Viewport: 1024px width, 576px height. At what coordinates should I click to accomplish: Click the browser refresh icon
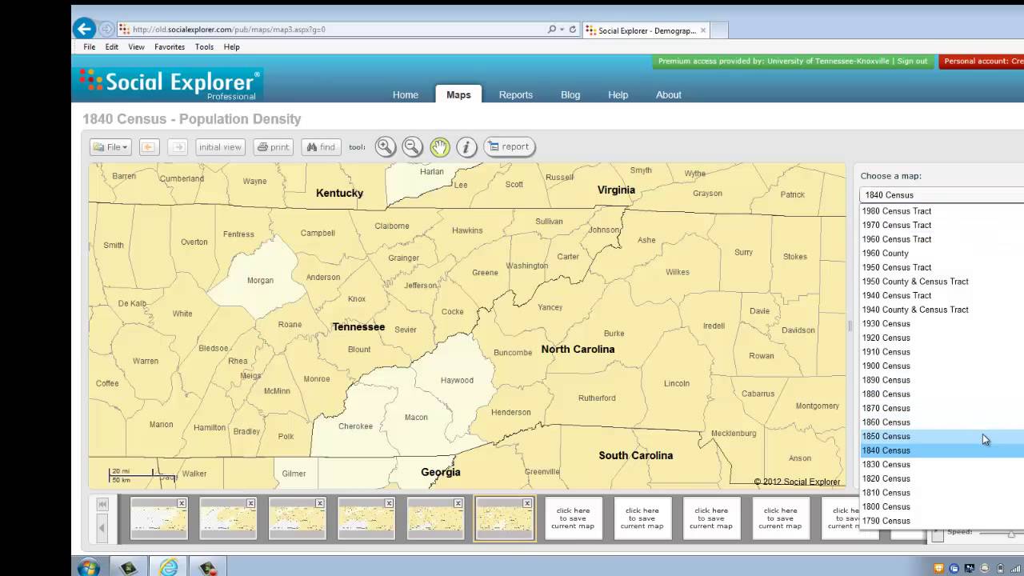click(x=573, y=30)
